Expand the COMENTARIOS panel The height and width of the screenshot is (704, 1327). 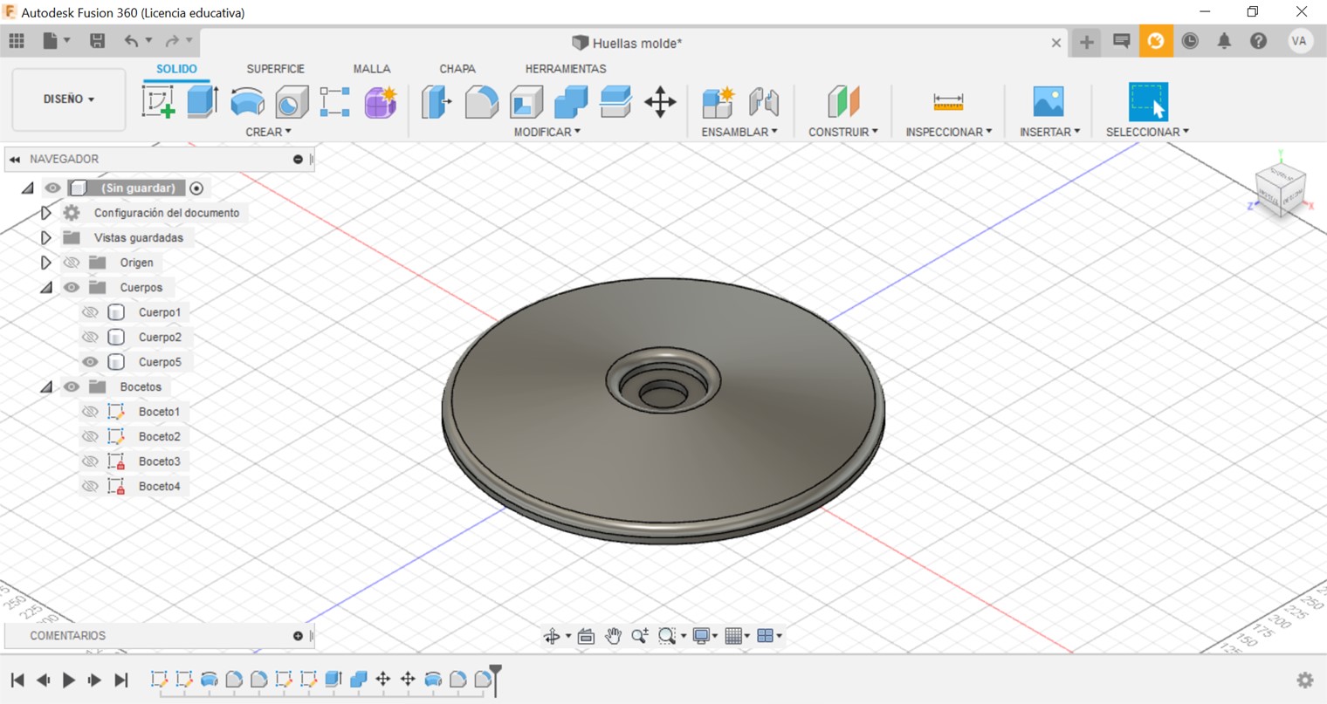[298, 636]
